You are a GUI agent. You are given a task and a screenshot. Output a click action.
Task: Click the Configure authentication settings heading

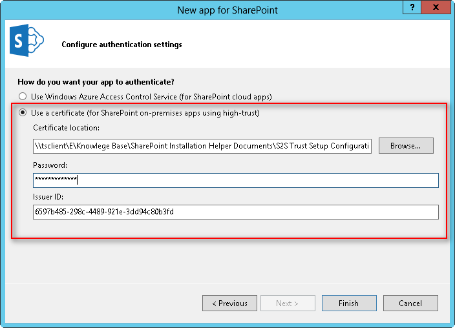tap(122, 45)
